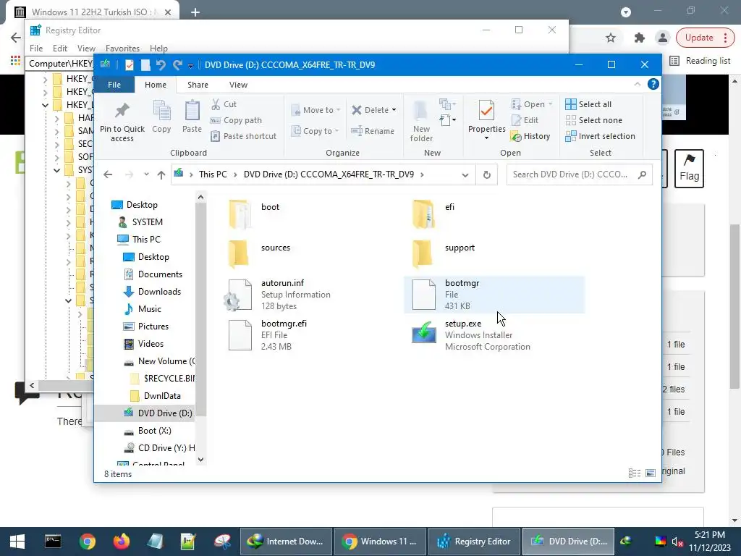This screenshot has width=741, height=556.
Task: Open Windows Start menu
Action: coord(17,542)
